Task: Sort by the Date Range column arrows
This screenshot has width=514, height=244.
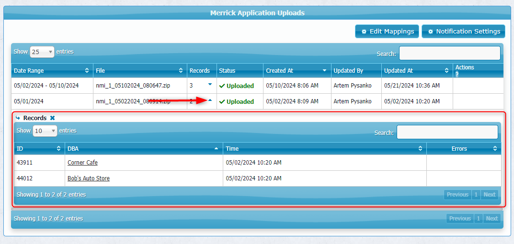Action: [x=87, y=71]
